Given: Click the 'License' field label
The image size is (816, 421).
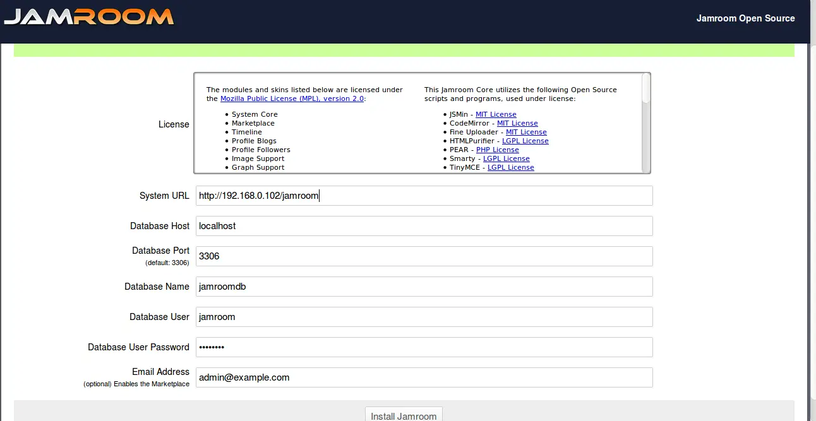Looking at the screenshot, I should pyautogui.click(x=174, y=124).
